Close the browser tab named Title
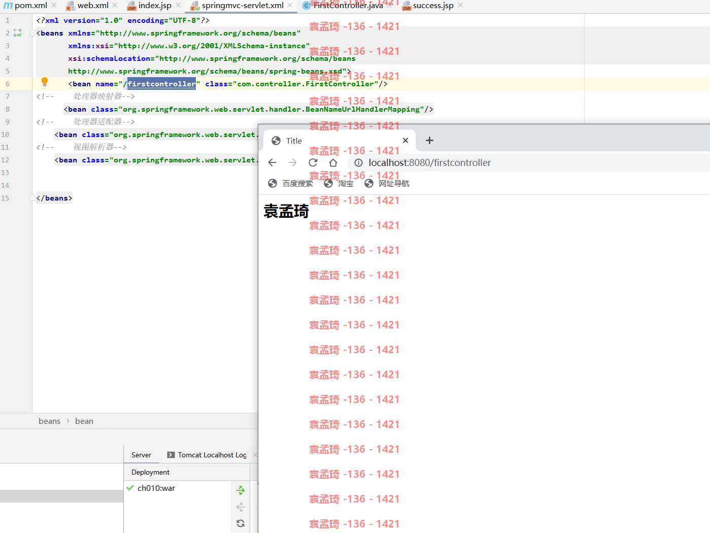This screenshot has height=533, width=710. [405, 141]
